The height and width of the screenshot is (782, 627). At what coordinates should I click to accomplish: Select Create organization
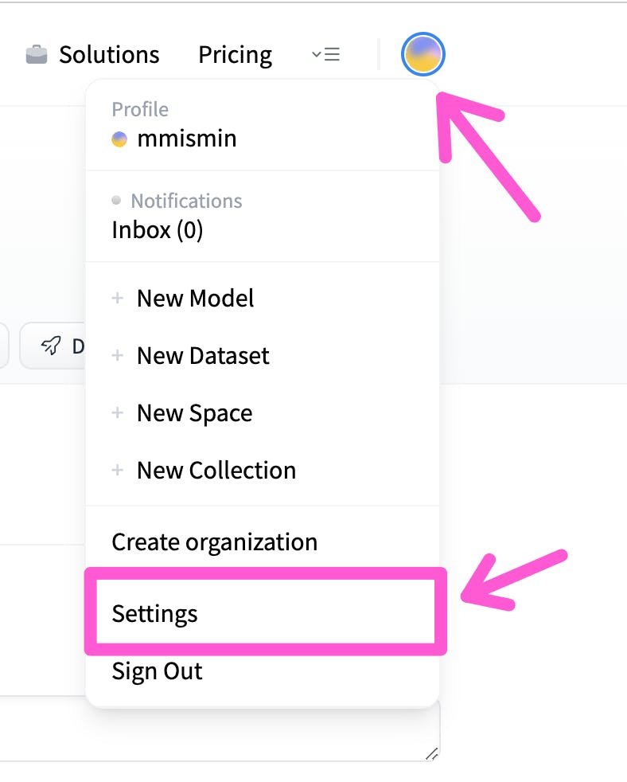coord(214,542)
